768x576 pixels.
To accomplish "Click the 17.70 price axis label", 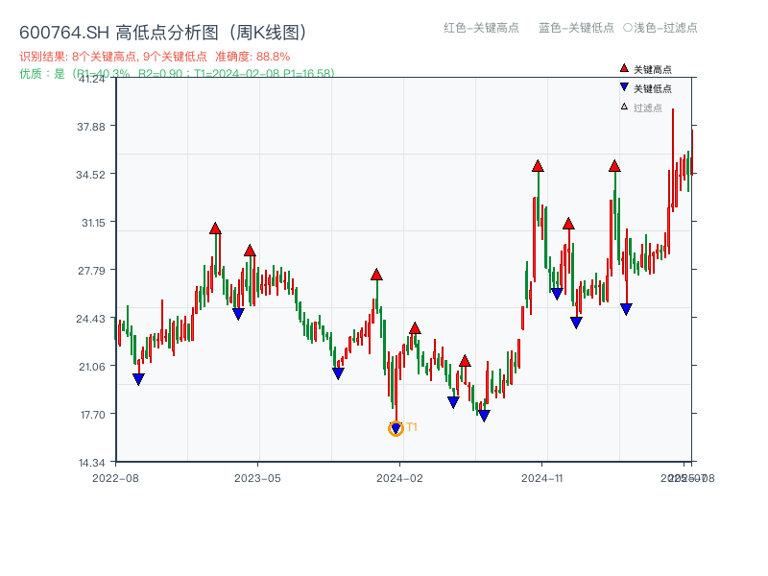I will pyautogui.click(x=93, y=415).
